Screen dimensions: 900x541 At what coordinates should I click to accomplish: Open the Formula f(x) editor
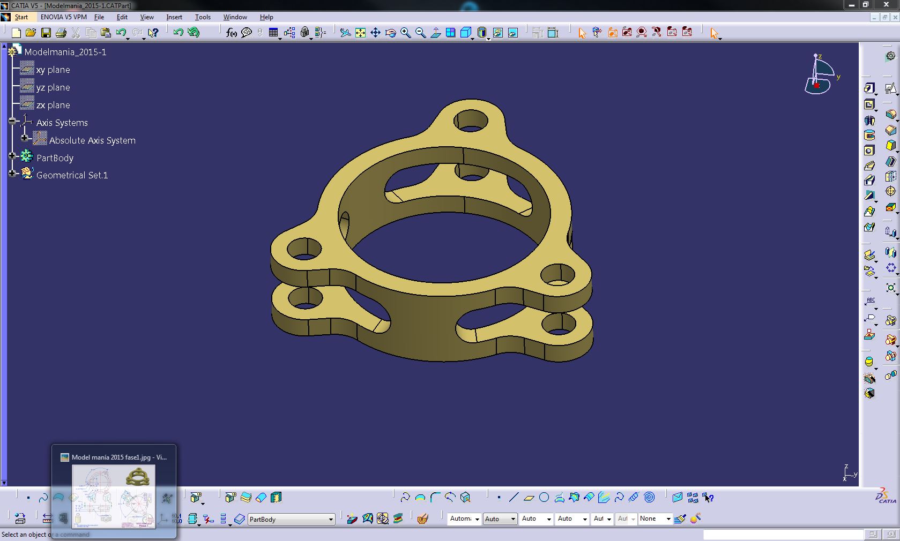pyautogui.click(x=232, y=33)
